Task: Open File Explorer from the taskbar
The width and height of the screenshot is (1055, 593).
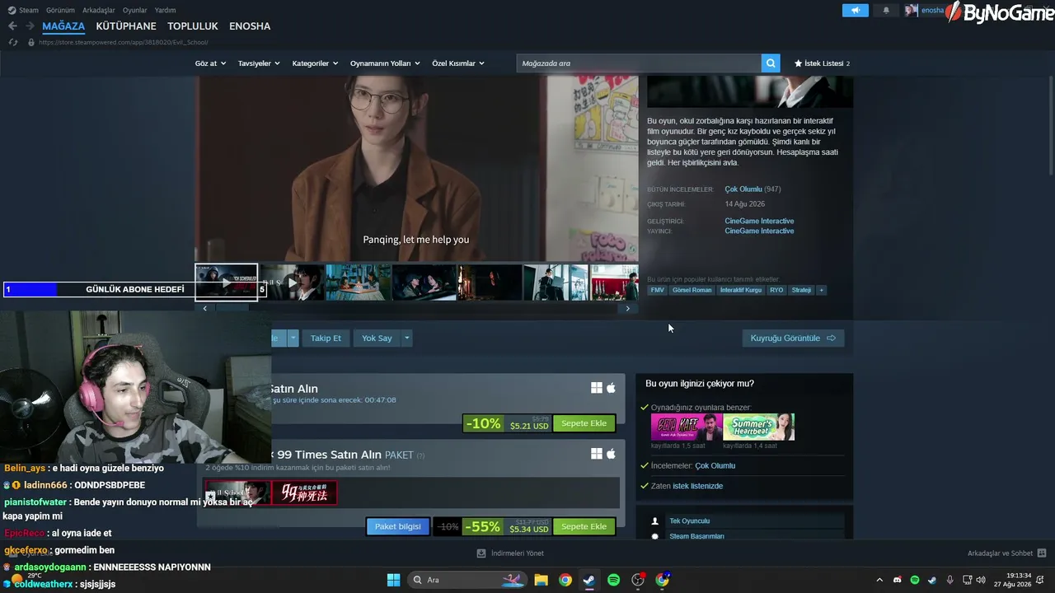Action: [x=541, y=580]
